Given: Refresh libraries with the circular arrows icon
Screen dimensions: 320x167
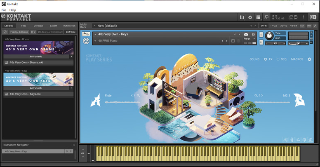Looking at the screenshot, I should click(5, 32).
